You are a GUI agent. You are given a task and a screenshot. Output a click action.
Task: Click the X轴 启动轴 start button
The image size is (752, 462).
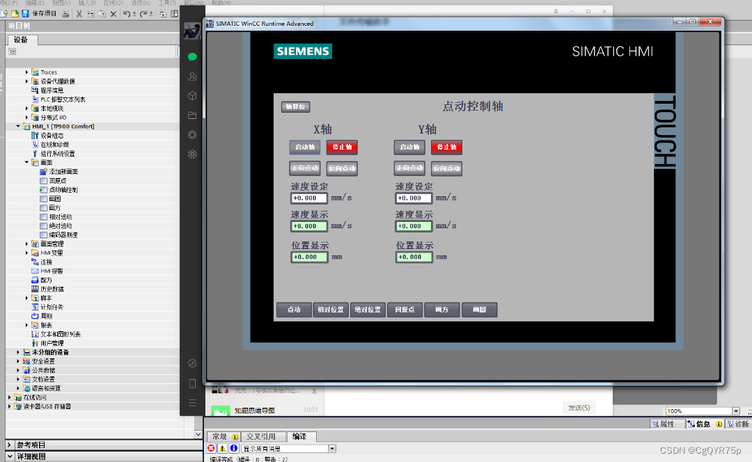[x=305, y=147]
